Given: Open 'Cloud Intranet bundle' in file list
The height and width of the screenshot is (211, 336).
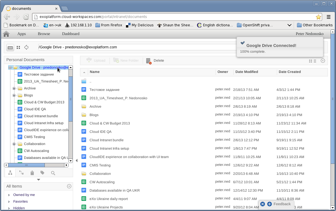Looking at the screenshot, I should 107,140.
